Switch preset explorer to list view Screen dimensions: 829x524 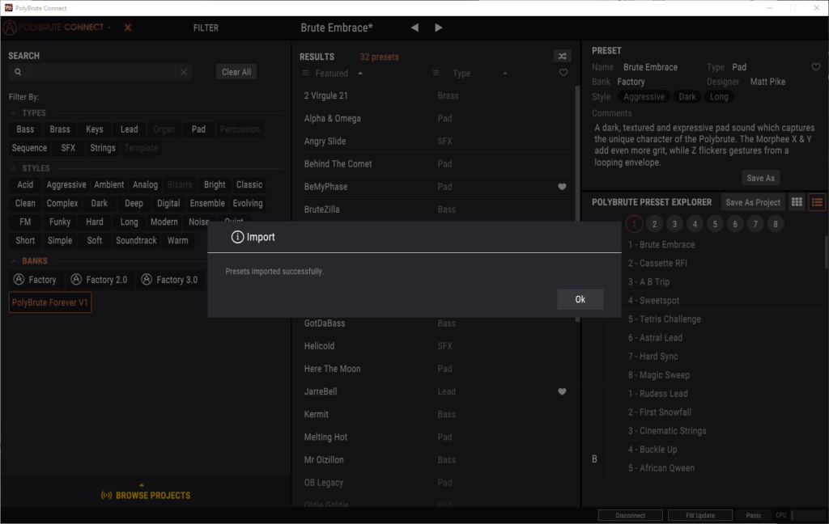pos(817,202)
